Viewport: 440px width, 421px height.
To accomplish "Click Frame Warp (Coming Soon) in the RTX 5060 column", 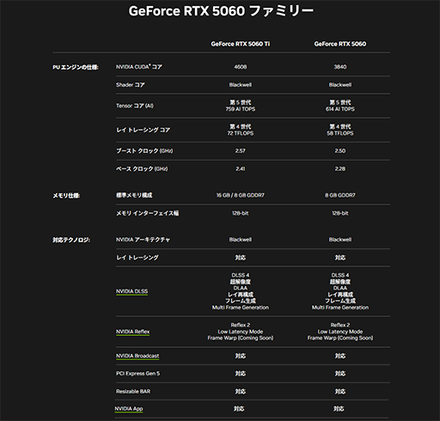I will pyautogui.click(x=340, y=338).
